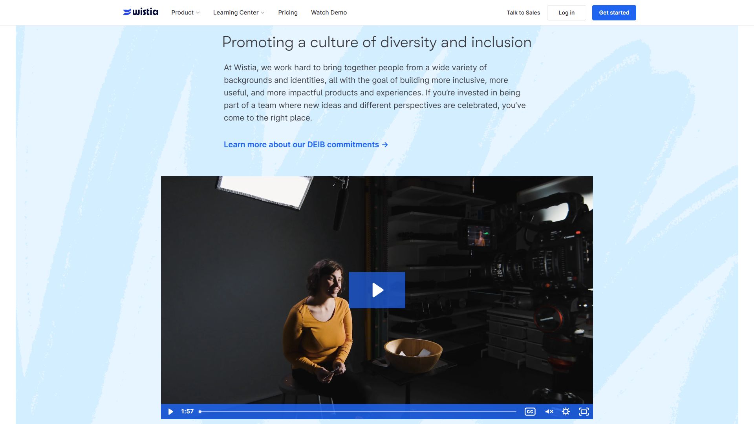Toggle closed captions with the CC icon
The width and height of the screenshot is (754, 424).
(x=530, y=411)
